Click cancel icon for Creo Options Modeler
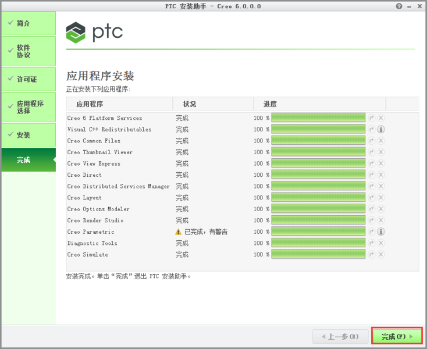 [381, 209]
